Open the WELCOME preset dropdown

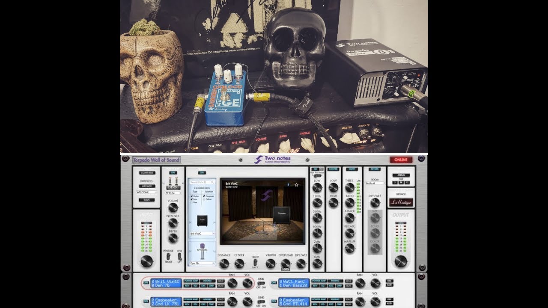(146, 192)
